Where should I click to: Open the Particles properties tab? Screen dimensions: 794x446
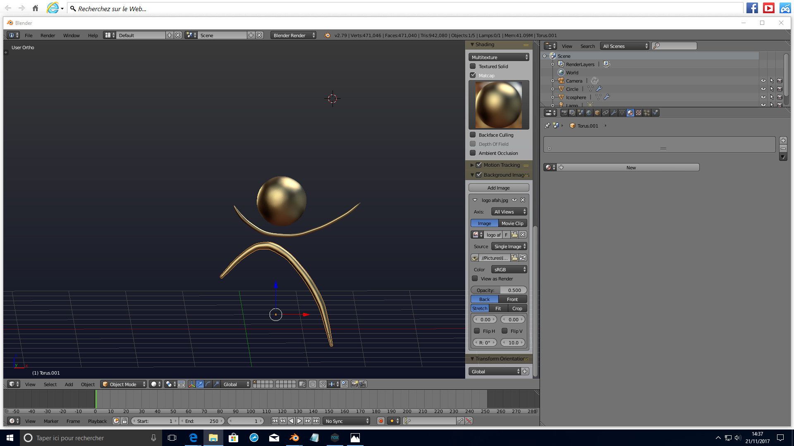coord(647,113)
